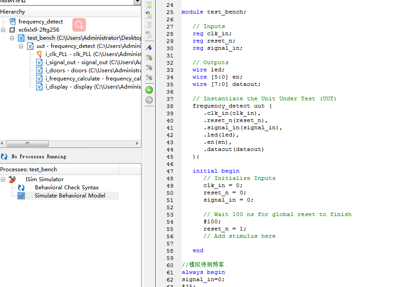Click the ISim Simulator toolbox icon
Image resolution: width=414 pixels, height=287 pixels.
tap(12, 179)
